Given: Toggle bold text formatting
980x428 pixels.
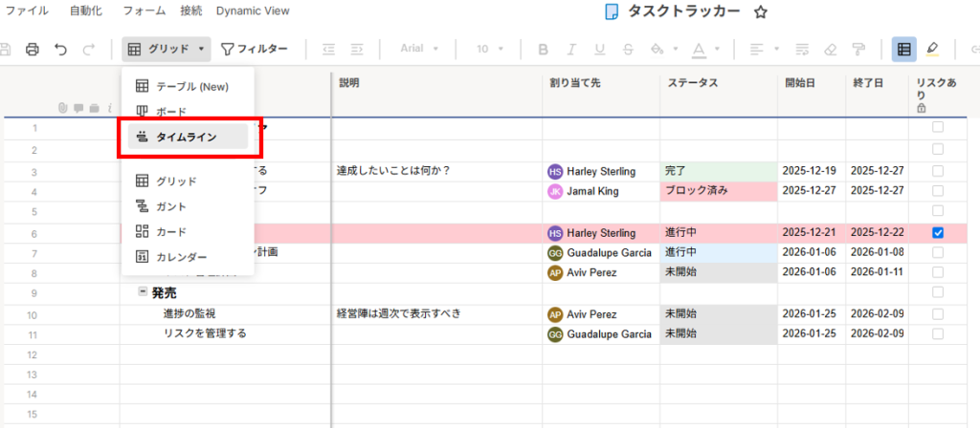Looking at the screenshot, I should 544,49.
